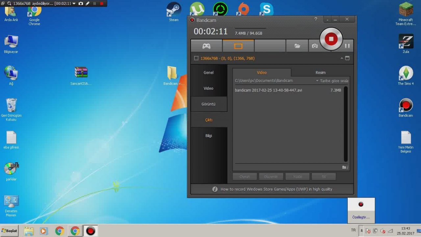Click the Bandicam icon in tray popup
The height and width of the screenshot is (237, 421).
pyautogui.click(x=361, y=204)
